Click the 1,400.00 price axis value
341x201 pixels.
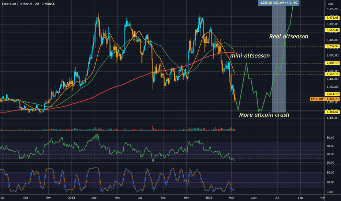332,118
